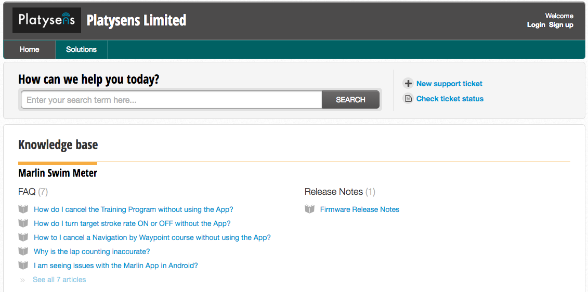Click book icon next to target stroke rate article
This screenshot has height=292, width=588.
pos(23,223)
